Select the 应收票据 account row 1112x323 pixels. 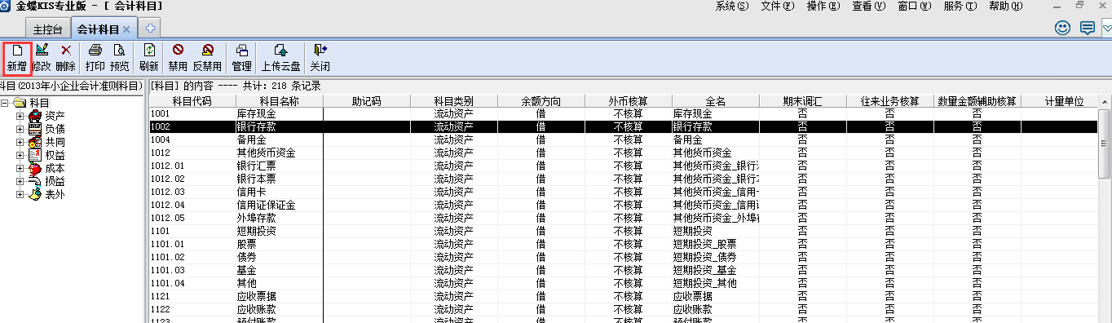(x=624, y=296)
